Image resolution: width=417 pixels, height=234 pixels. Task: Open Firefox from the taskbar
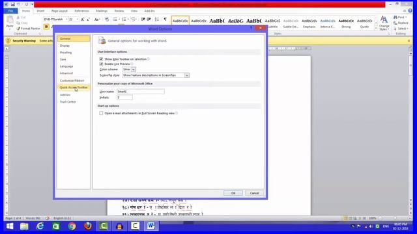pos(87,226)
